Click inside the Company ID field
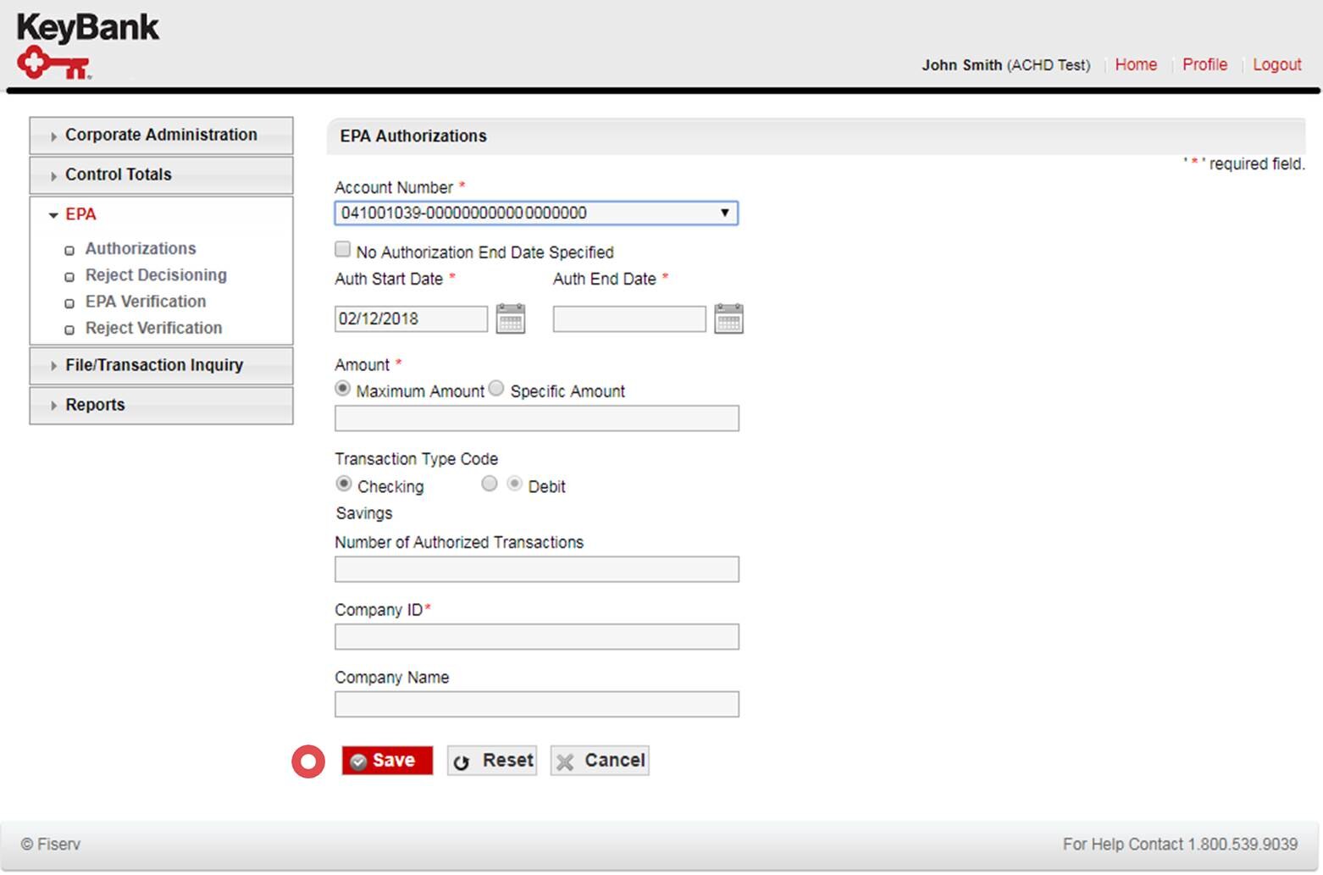The image size is (1323, 875). click(536, 636)
